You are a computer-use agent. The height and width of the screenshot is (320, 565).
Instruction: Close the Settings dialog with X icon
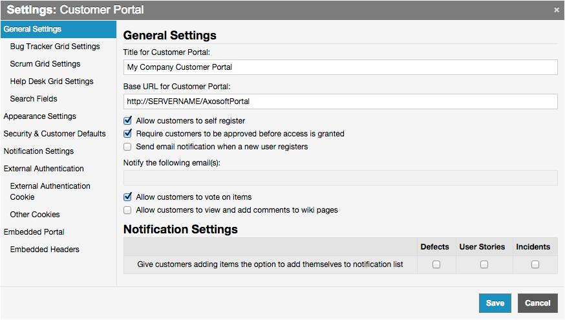(557, 10)
